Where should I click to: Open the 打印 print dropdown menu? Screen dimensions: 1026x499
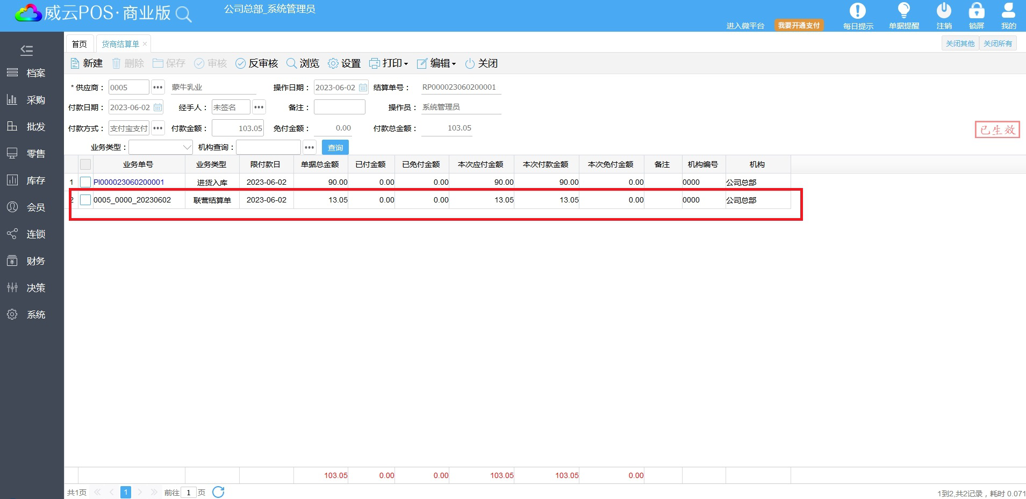pyautogui.click(x=389, y=63)
